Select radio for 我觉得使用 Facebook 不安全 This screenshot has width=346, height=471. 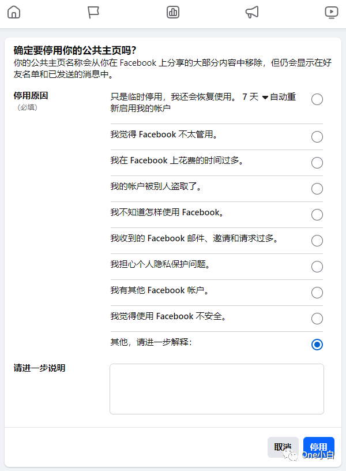point(317,319)
